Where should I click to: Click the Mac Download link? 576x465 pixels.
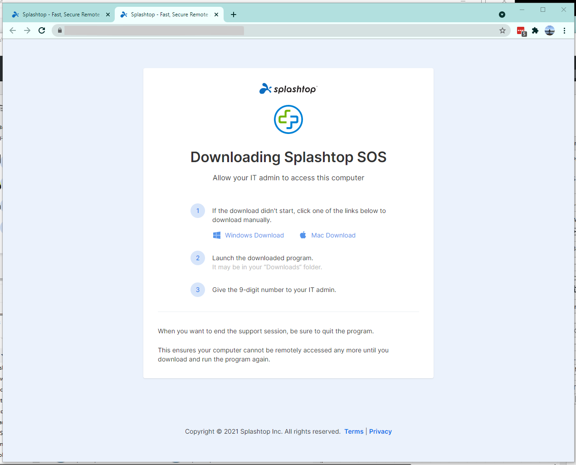pyautogui.click(x=333, y=235)
